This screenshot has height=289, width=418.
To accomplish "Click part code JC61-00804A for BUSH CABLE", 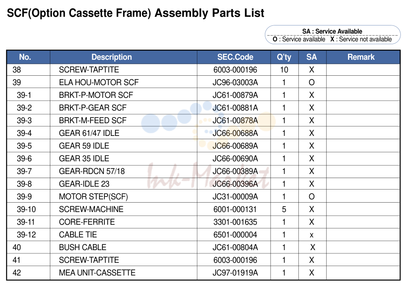I will (235, 247).
